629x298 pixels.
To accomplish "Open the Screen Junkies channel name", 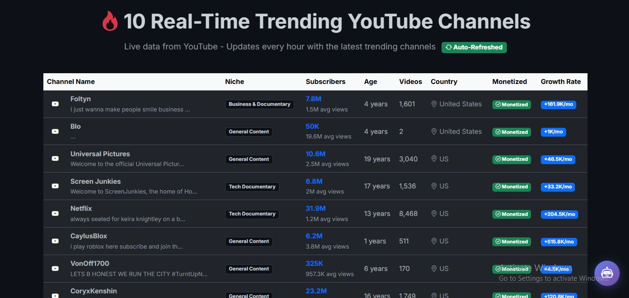I will click(96, 181).
